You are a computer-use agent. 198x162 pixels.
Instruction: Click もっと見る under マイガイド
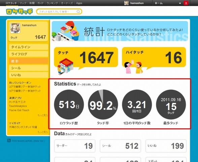(x=43, y=132)
